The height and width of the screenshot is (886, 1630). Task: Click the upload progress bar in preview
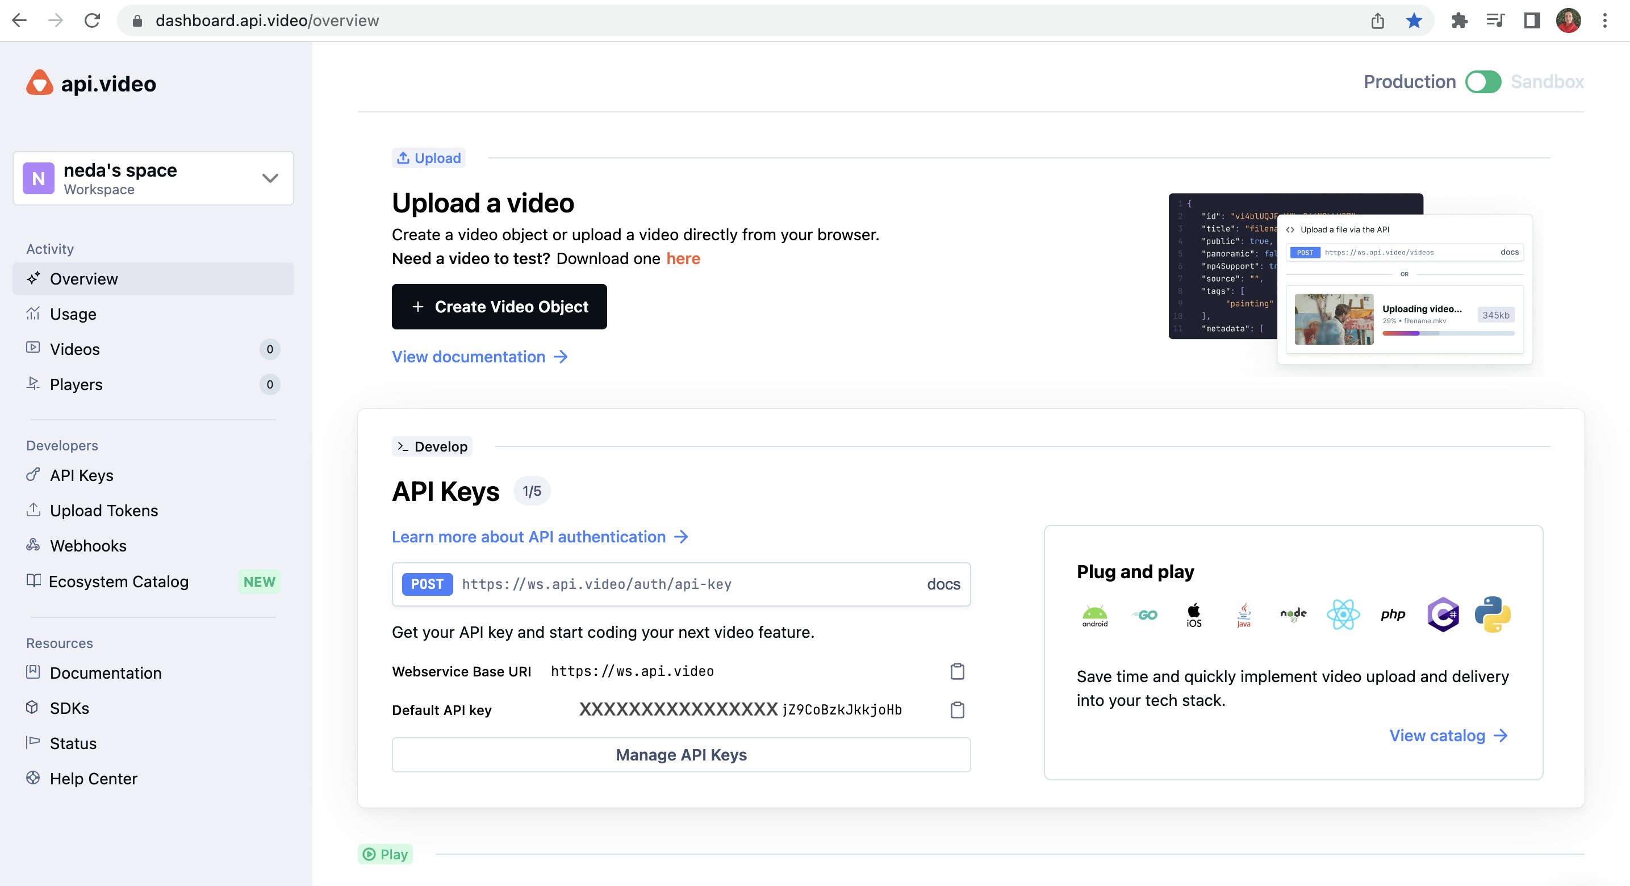tap(1448, 333)
